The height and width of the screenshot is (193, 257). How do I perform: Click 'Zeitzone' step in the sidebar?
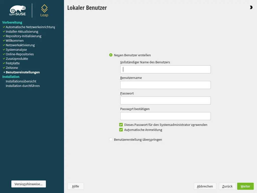point(12,68)
